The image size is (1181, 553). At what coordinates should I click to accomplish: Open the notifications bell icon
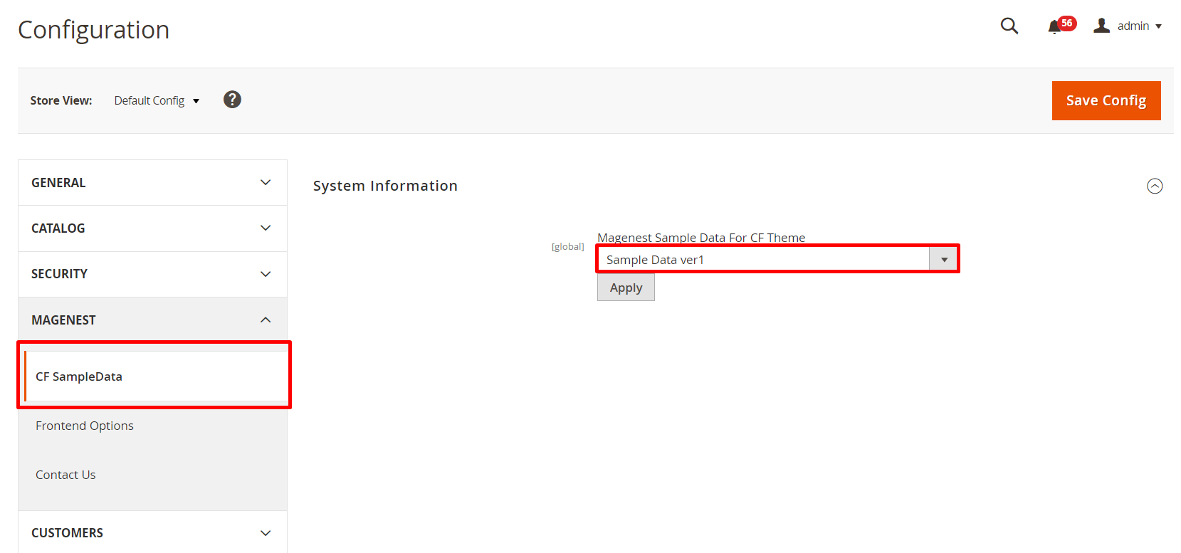pyautogui.click(x=1054, y=27)
